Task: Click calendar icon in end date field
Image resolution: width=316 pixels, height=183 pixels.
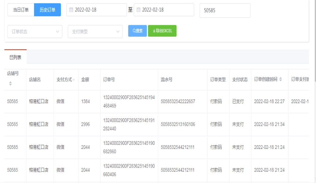Action: point(138,10)
